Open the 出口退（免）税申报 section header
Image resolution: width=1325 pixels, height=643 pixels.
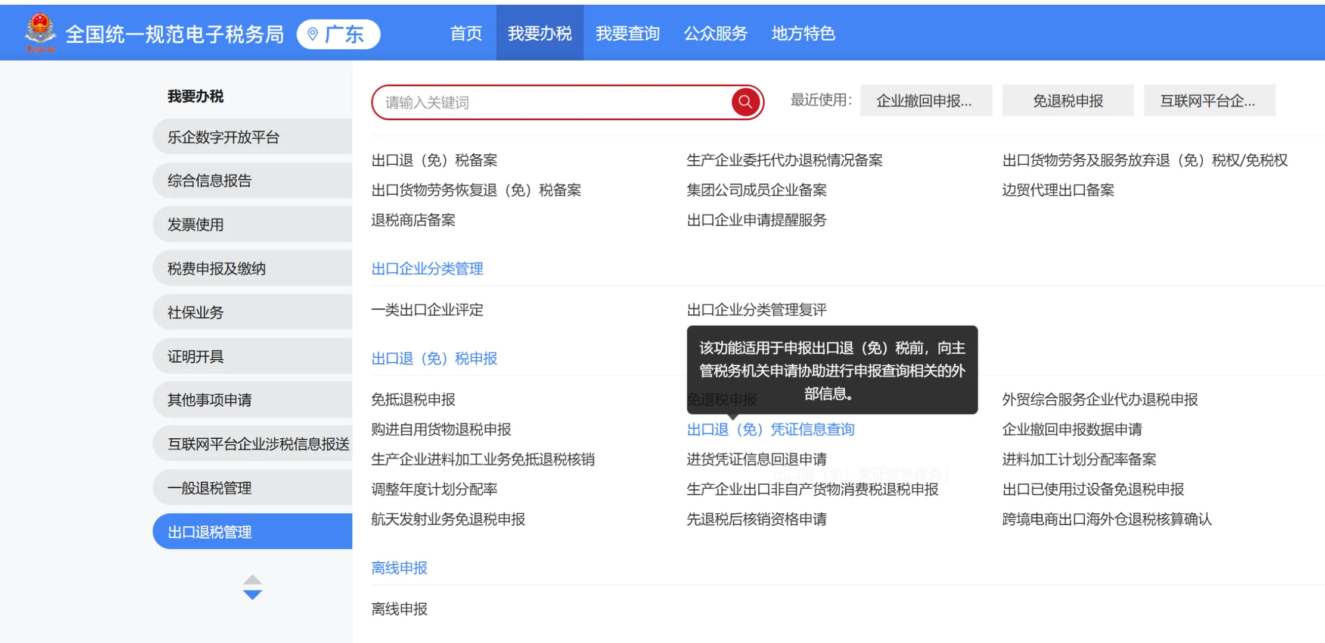tap(435, 358)
